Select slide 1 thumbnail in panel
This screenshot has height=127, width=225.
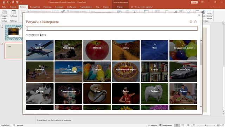tap(14, 32)
